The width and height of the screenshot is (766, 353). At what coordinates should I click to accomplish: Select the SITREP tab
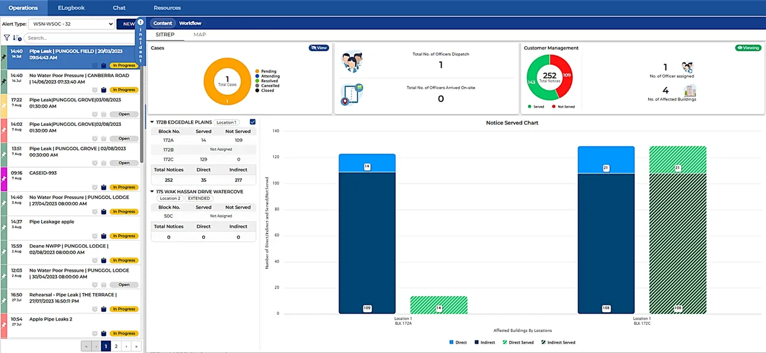click(x=165, y=35)
